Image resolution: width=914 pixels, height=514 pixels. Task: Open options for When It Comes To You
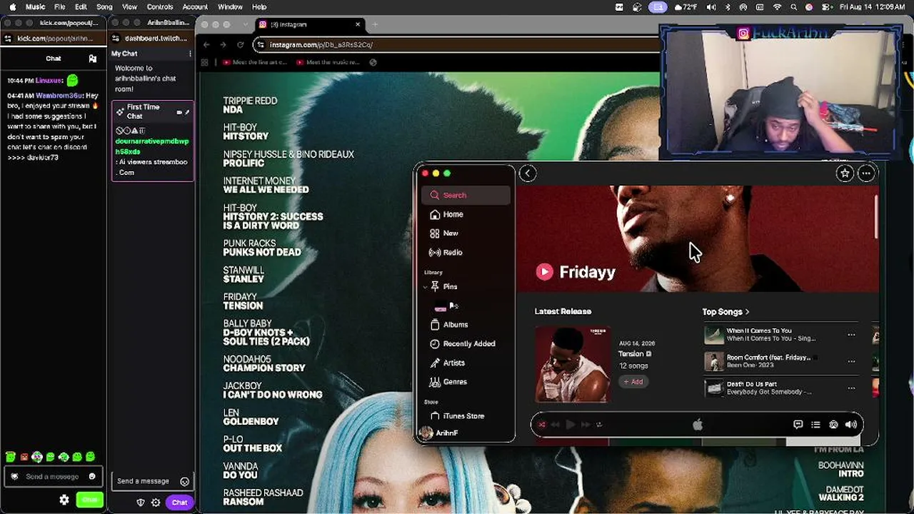[851, 335]
